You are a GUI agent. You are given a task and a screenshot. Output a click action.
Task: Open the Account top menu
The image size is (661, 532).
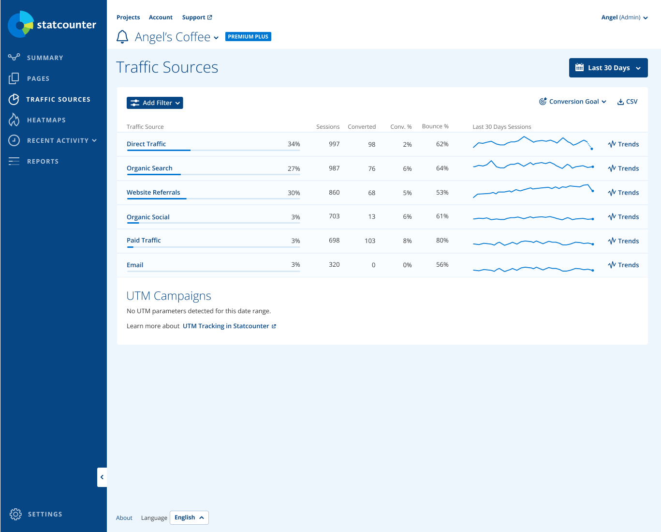161,17
